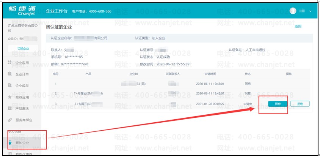Click 认证类型：法人企业 text
Screen dimensions: 320x158
(150, 38)
